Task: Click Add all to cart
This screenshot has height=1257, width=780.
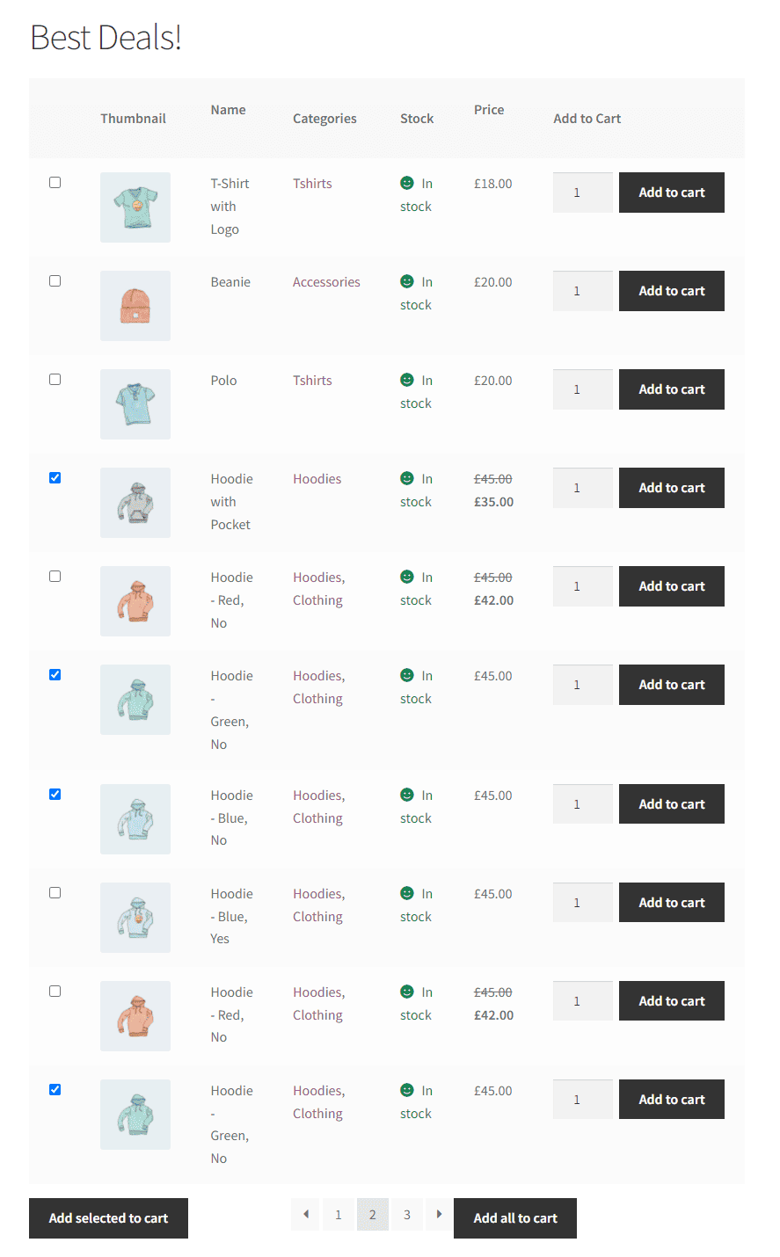Action: (515, 1218)
